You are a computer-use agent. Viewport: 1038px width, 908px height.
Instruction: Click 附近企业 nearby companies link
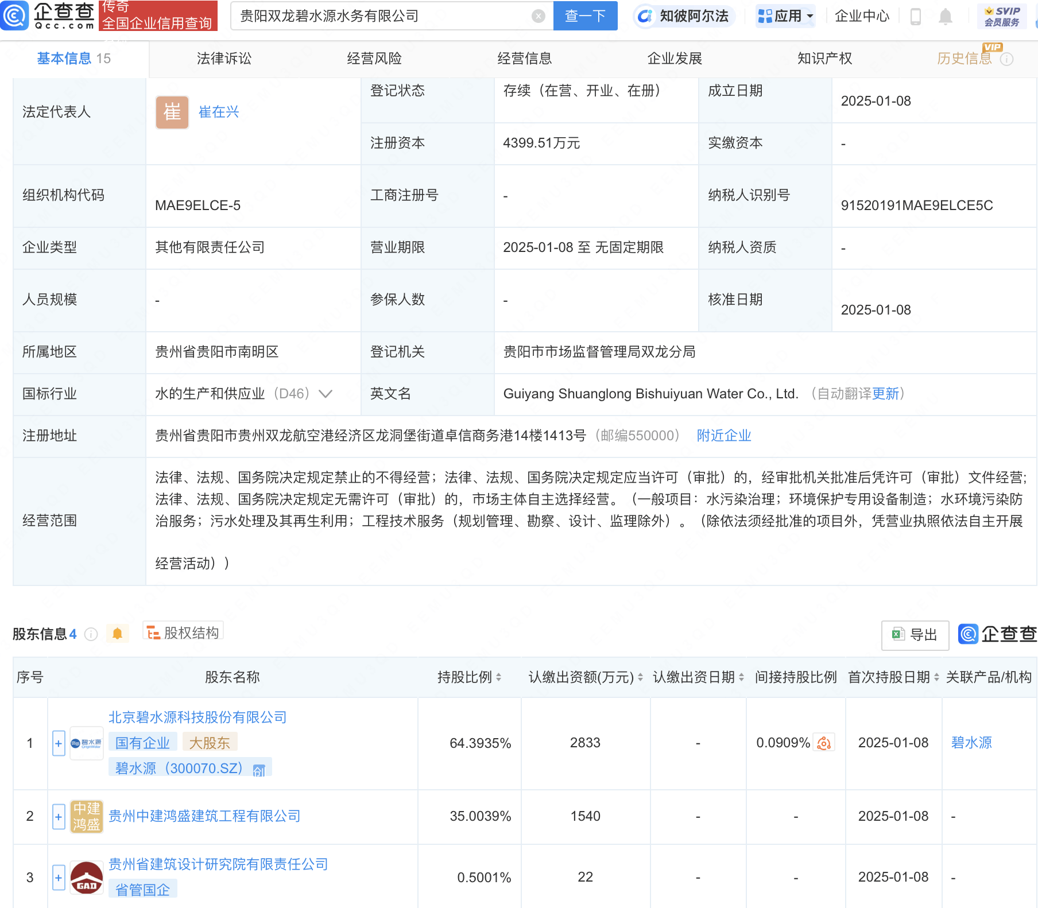[724, 436]
